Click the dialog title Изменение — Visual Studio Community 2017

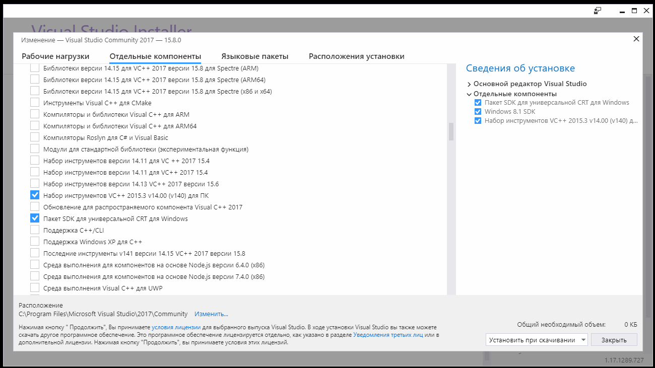101,40
